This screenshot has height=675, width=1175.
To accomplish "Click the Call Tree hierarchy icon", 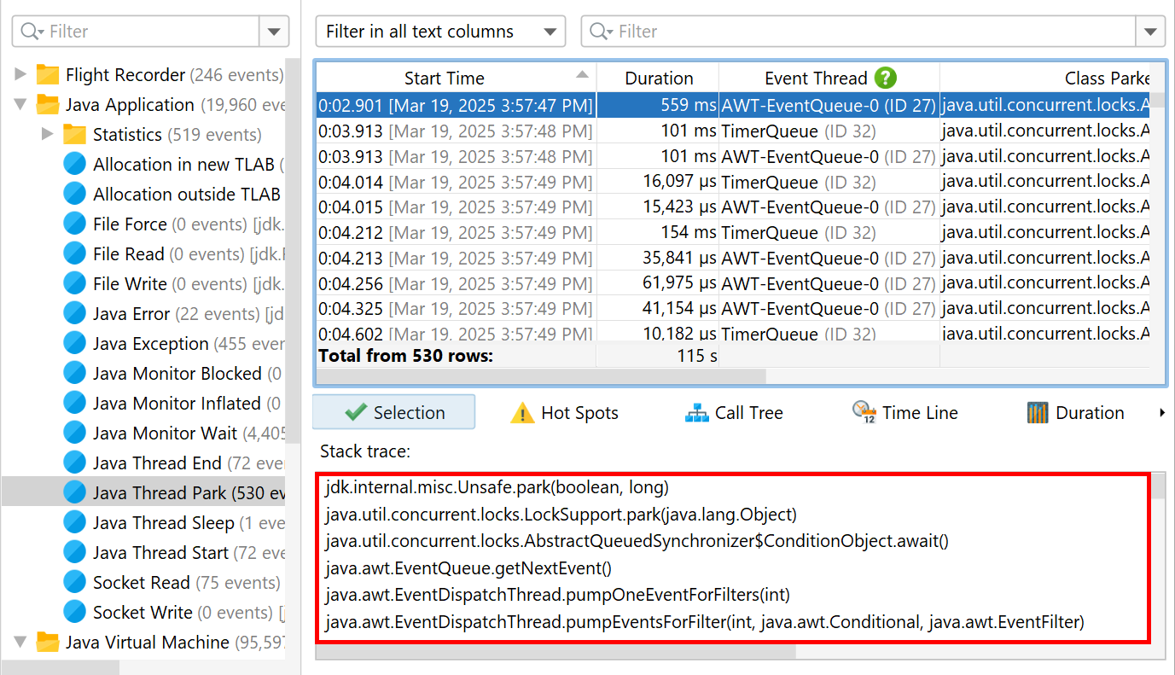I will coord(697,413).
